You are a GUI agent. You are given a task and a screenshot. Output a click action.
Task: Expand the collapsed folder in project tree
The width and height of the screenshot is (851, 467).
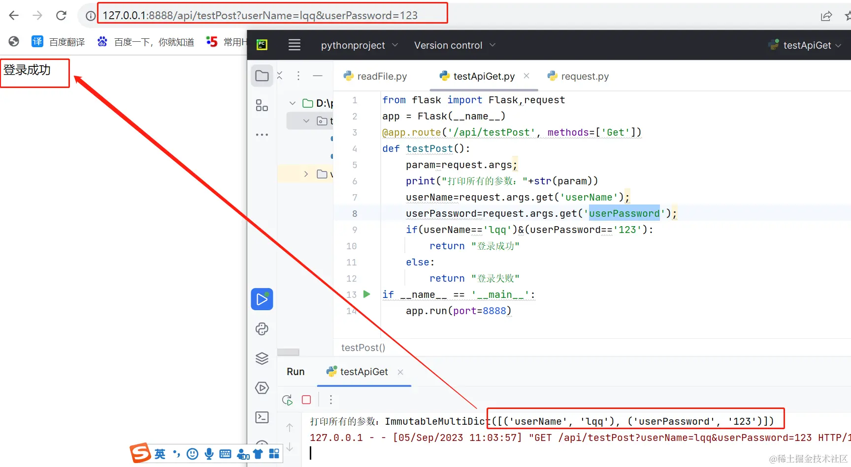306,174
